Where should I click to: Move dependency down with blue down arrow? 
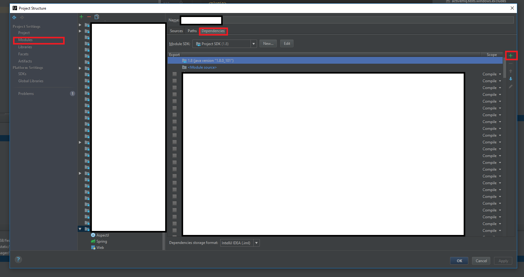tap(511, 79)
